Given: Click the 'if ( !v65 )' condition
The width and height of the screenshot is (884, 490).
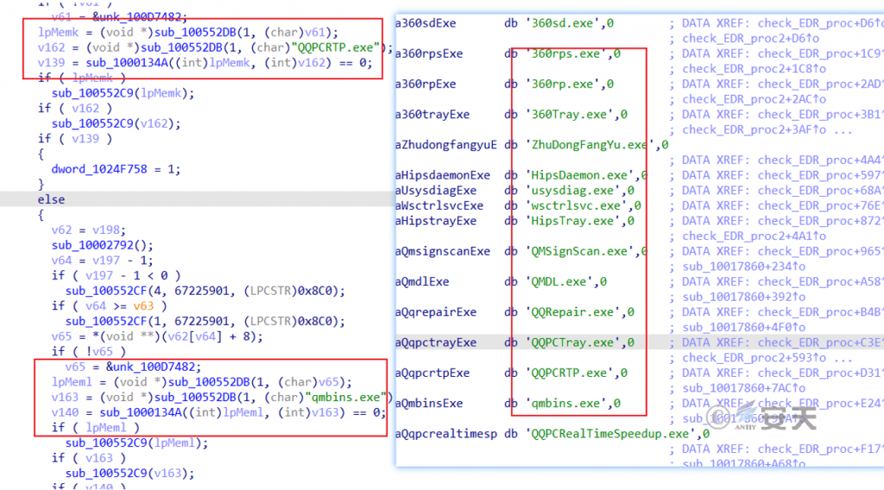Looking at the screenshot, I should [x=89, y=351].
